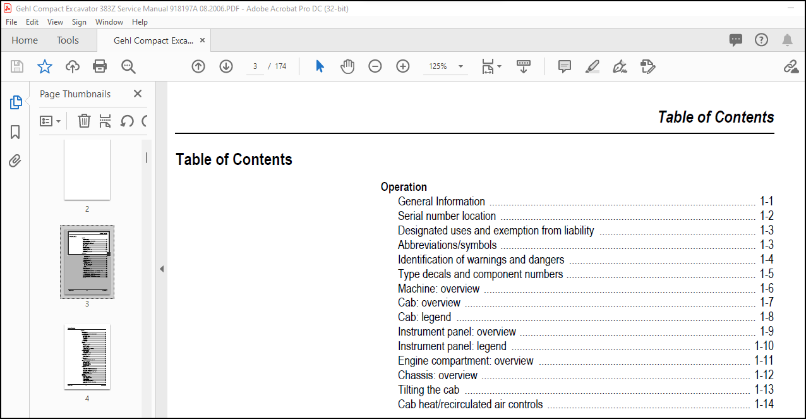Open Engine compartment: overview entry
Screen dimensions: 806x419
[466, 361]
